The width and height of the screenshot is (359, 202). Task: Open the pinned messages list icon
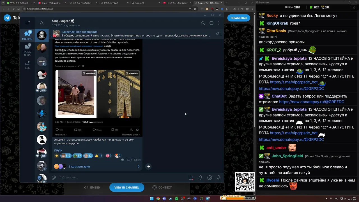click(x=218, y=34)
